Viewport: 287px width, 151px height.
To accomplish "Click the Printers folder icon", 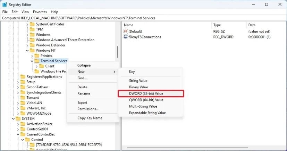I will tap(37, 55).
